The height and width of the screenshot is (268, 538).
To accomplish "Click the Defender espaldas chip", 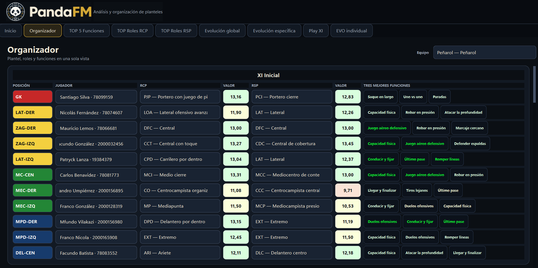I will click(469, 144).
